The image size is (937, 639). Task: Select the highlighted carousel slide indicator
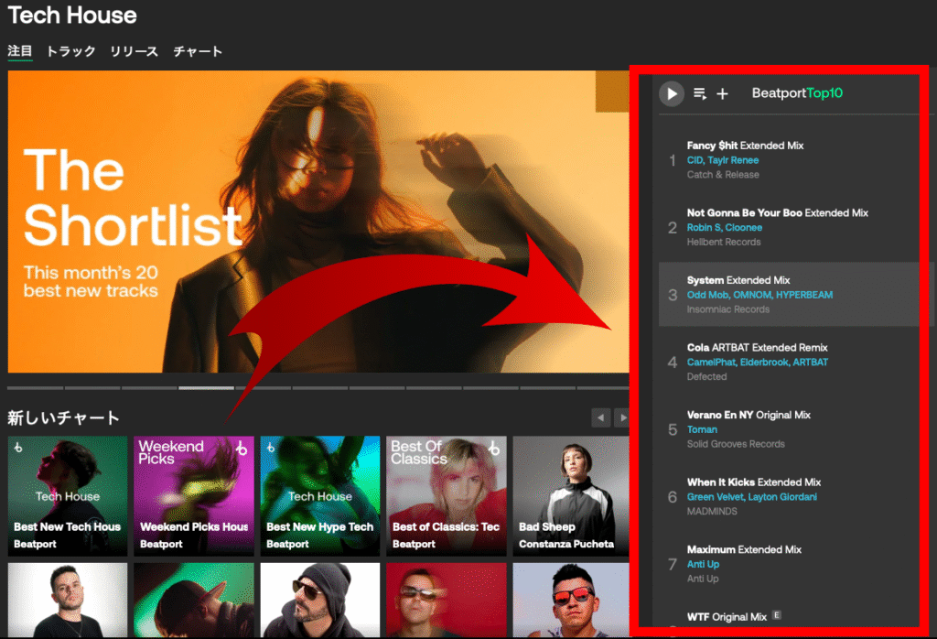coord(206,388)
